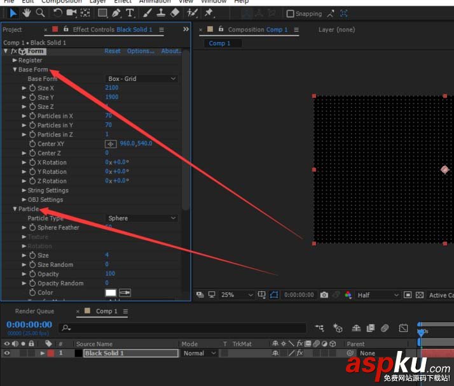Show hidden panels with double chevron

point(186,29)
